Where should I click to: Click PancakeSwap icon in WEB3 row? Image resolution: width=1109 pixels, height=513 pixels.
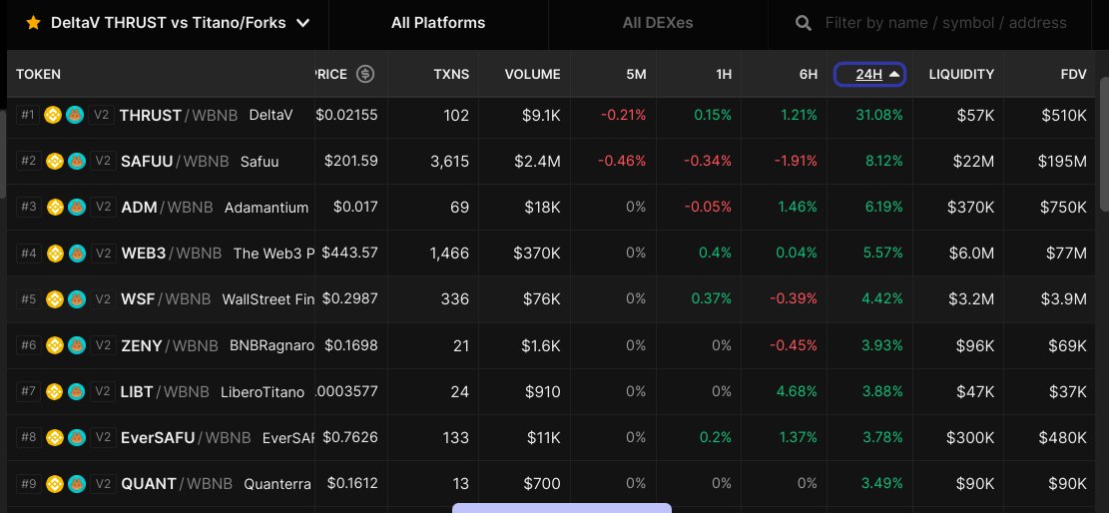77,254
